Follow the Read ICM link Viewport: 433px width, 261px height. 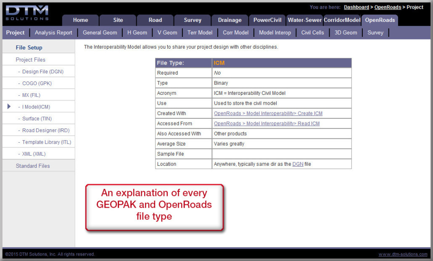pyautogui.click(x=267, y=123)
